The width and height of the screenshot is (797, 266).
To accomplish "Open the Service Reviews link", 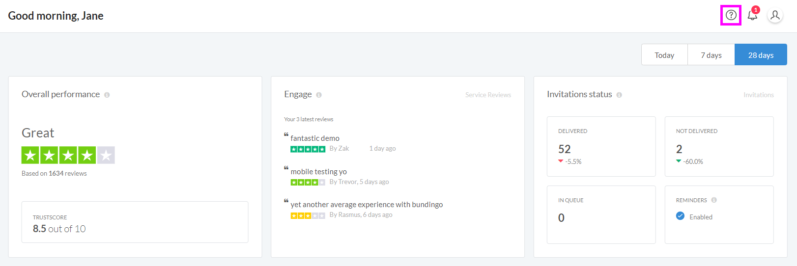I will pos(488,95).
